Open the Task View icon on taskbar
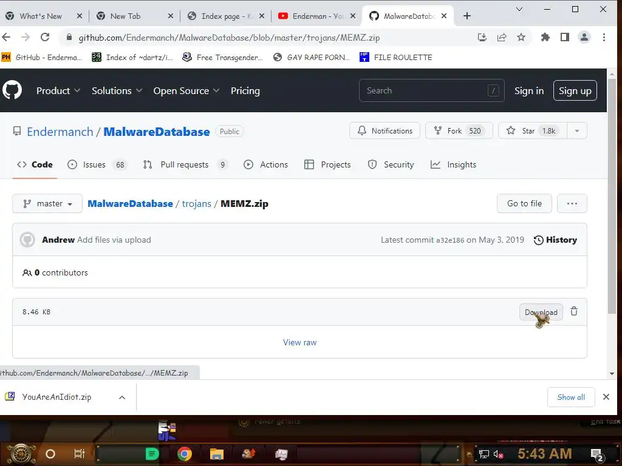 pos(80,454)
